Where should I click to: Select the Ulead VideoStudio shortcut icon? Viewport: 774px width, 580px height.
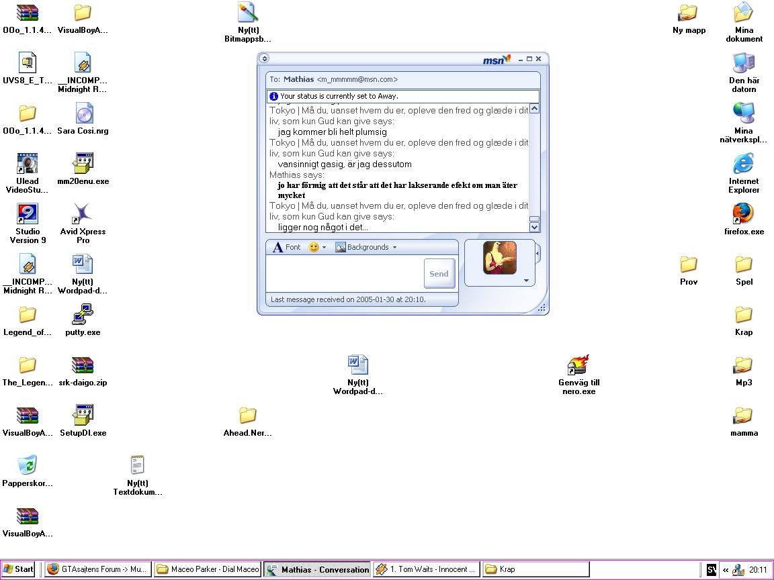tap(27, 173)
